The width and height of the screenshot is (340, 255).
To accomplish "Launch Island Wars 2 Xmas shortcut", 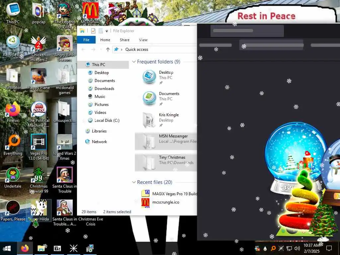I will 65,147.
